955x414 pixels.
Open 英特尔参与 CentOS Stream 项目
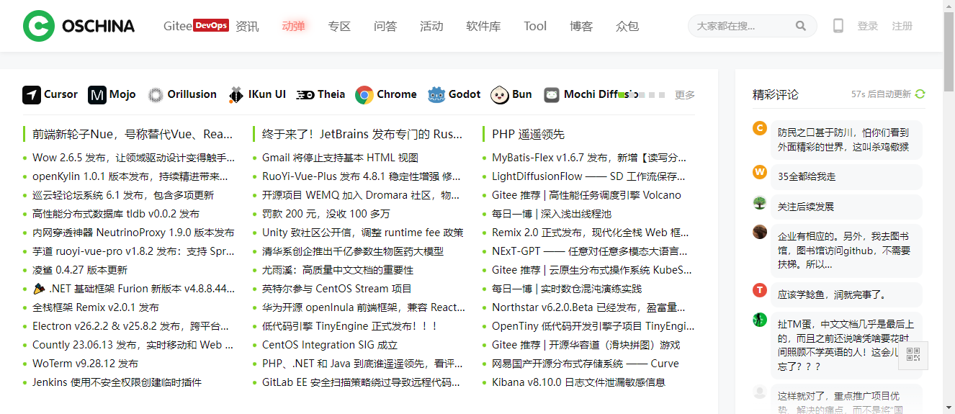pyautogui.click(x=336, y=289)
